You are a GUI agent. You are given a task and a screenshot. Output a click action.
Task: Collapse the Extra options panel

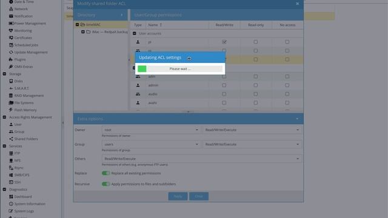[297, 119]
